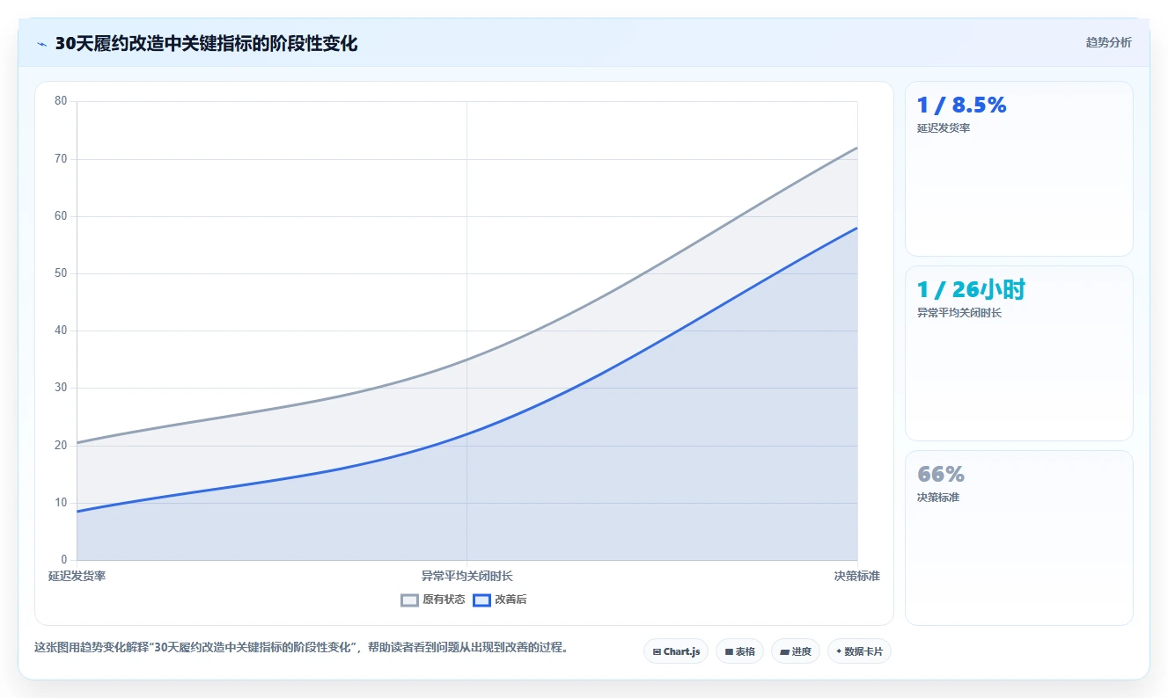Click the 决策标准 x-axis label

pyautogui.click(x=857, y=576)
